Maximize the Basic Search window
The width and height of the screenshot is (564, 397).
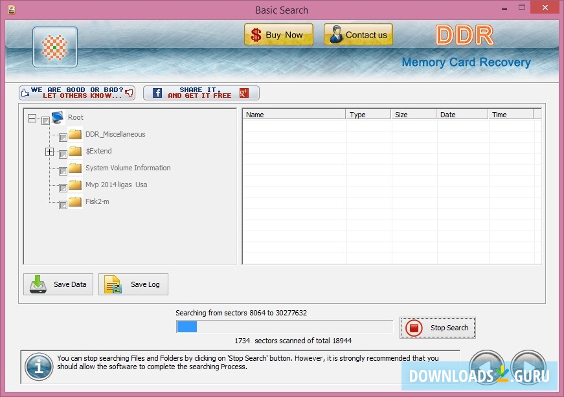point(522,7)
